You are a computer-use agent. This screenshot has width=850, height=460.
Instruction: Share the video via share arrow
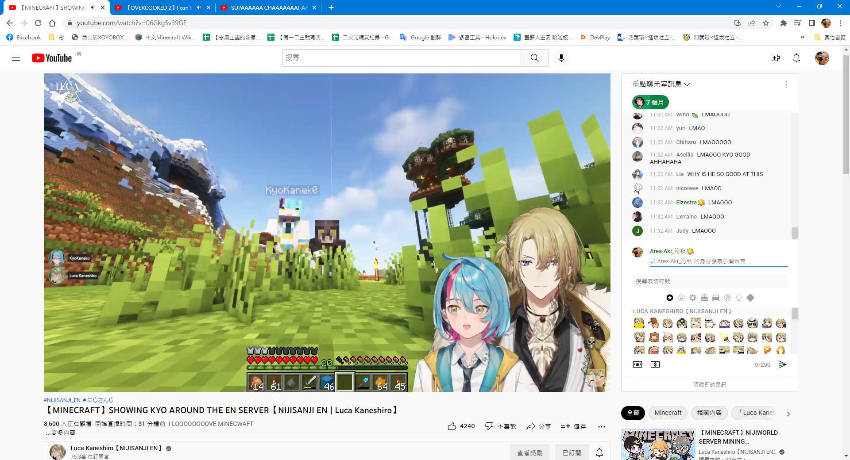[539, 426]
